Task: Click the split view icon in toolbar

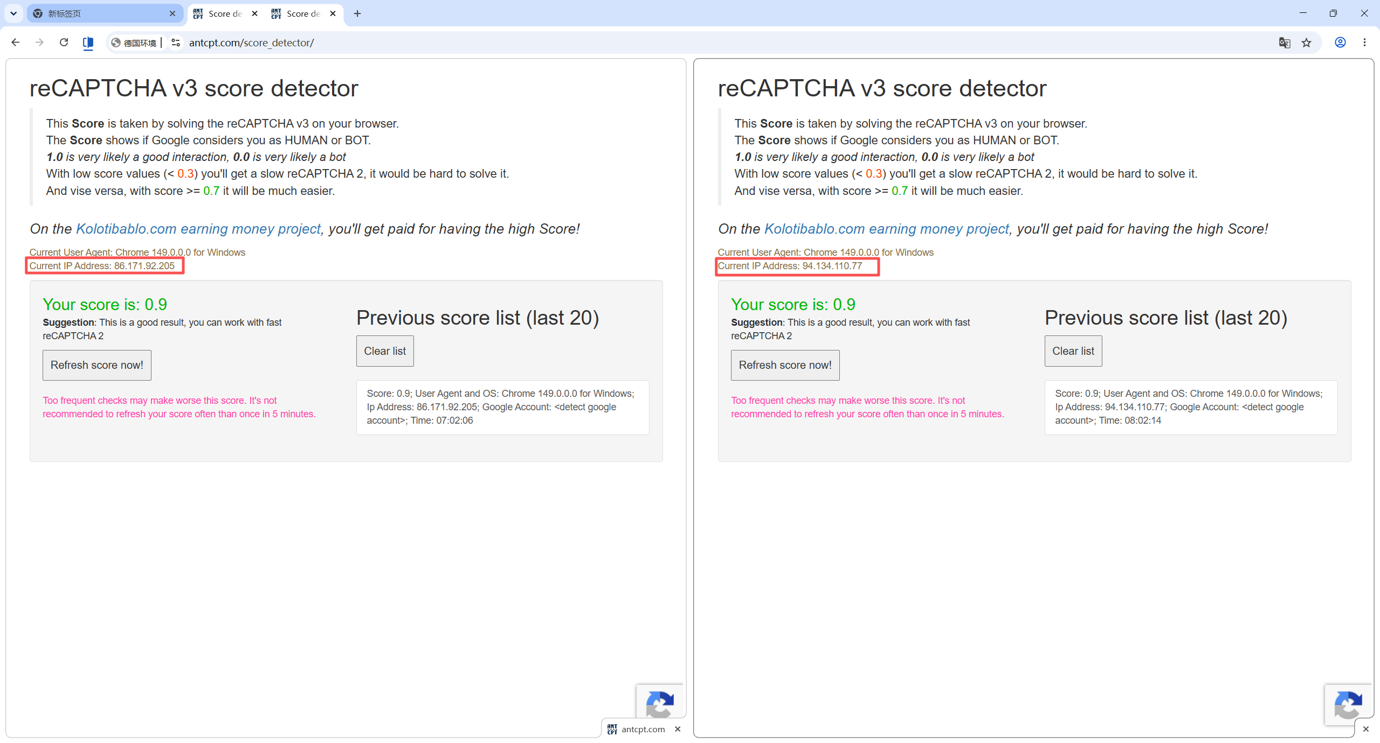Action: [88, 43]
